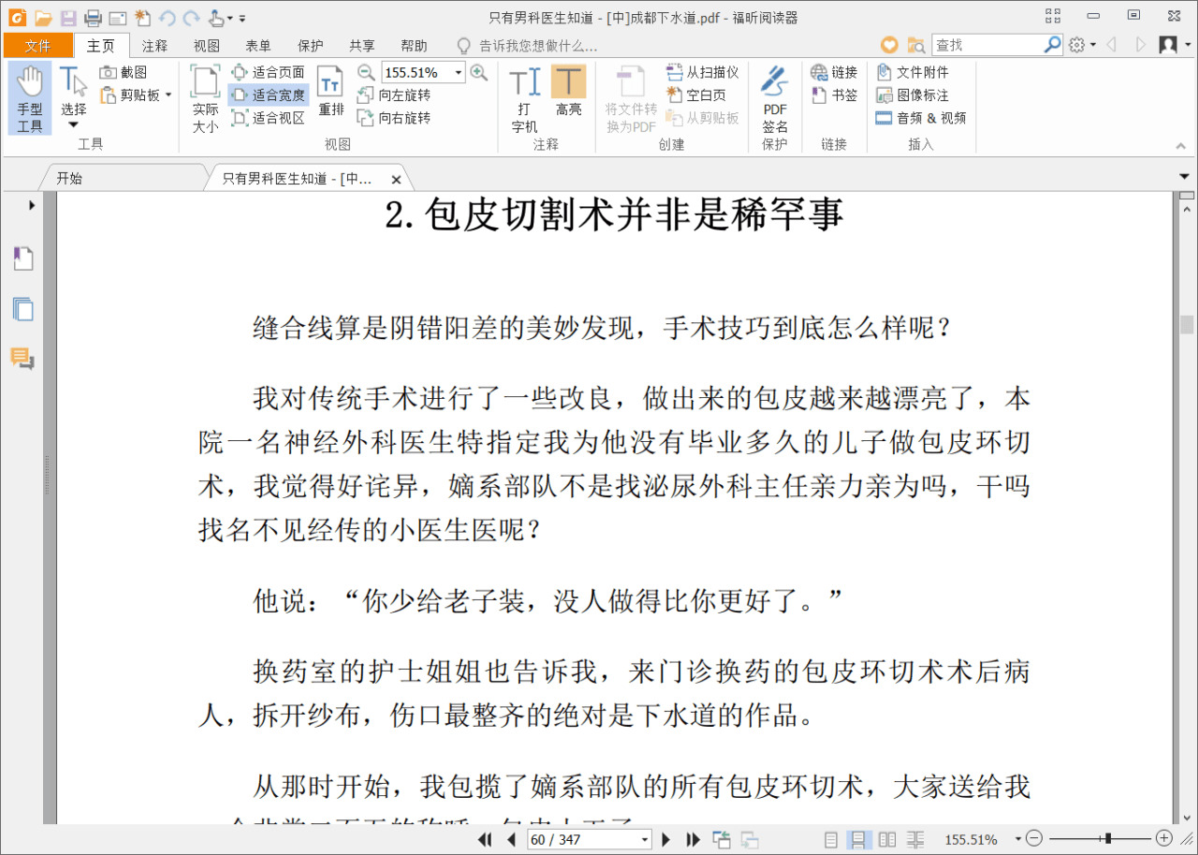Open the pages thumbnail panel in sidebar
1198x855 pixels.
pyautogui.click(x=22, y=309)
